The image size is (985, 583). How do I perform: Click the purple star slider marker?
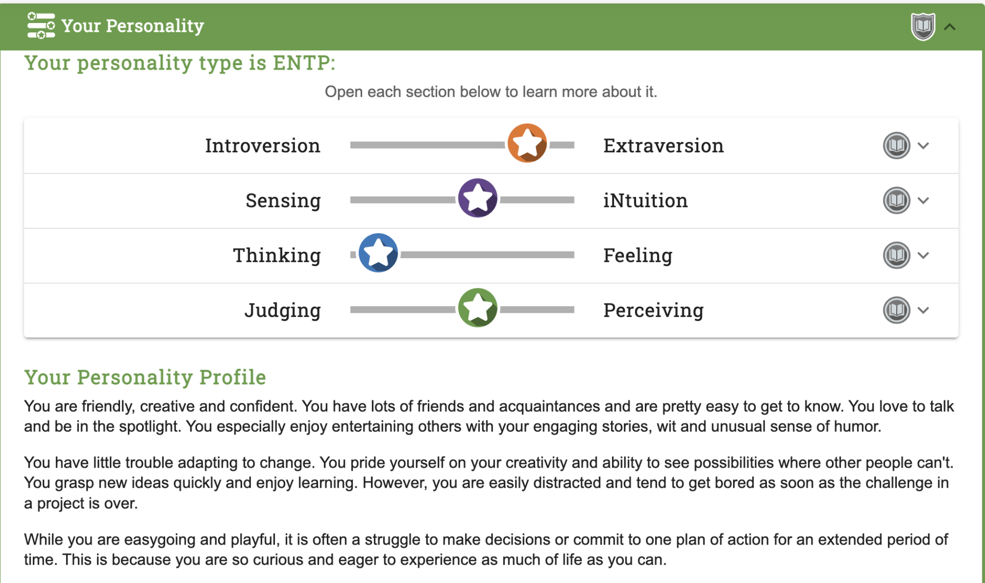coord(478,198)
